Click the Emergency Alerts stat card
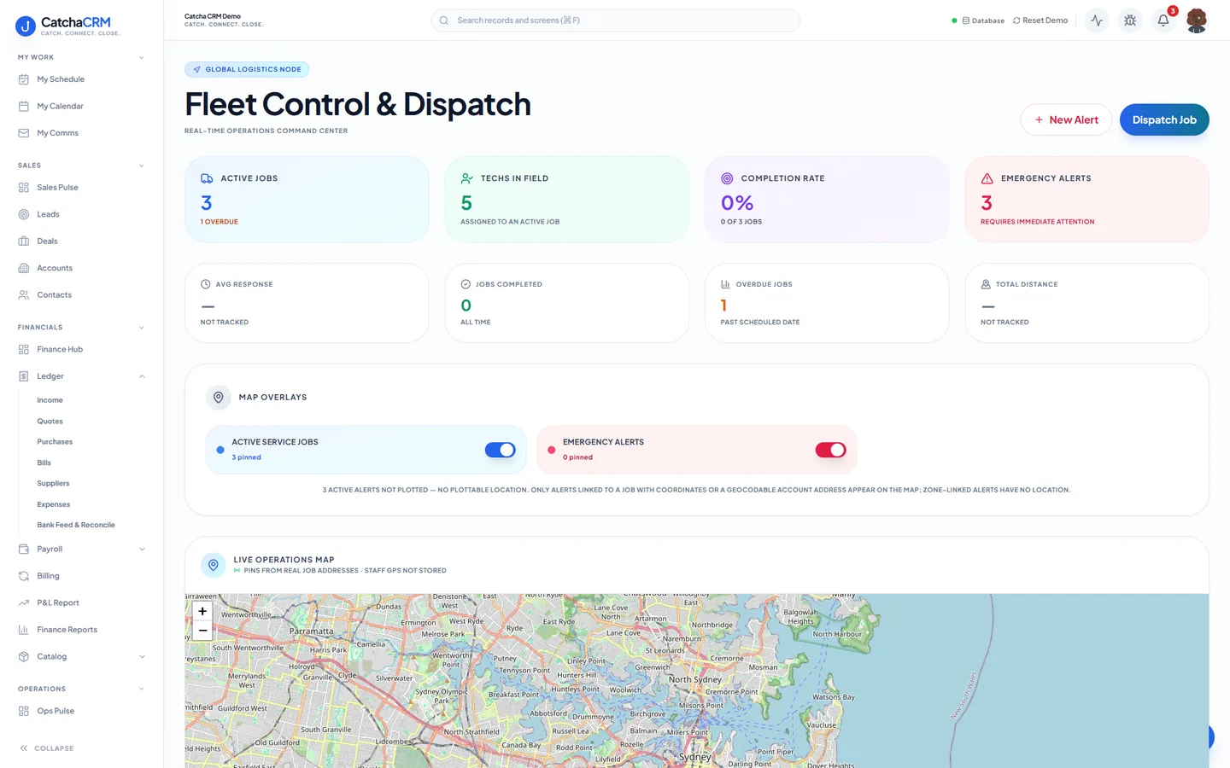Image resolution: width=1230 pixels, height=768 pixels. pyautogui.click(x=1086, y=199)
